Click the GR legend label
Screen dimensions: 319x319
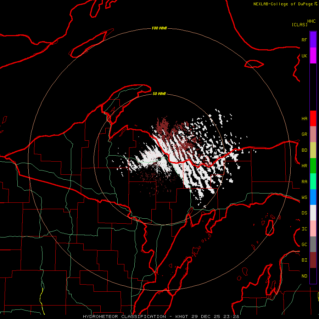point(304,134)
